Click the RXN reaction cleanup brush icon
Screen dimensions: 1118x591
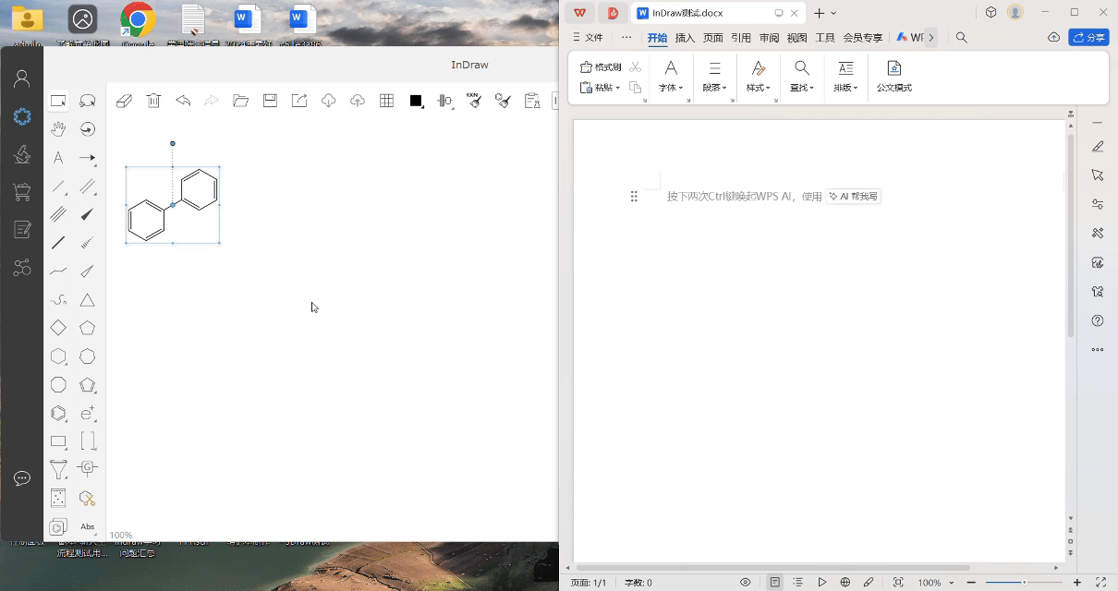click(474, 100)
